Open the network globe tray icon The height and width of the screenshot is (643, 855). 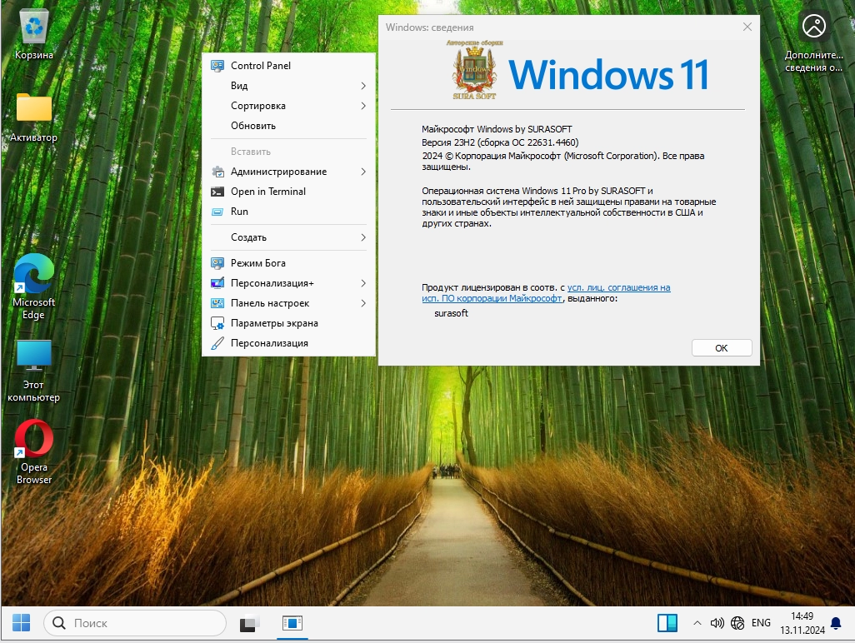point(737,623)
